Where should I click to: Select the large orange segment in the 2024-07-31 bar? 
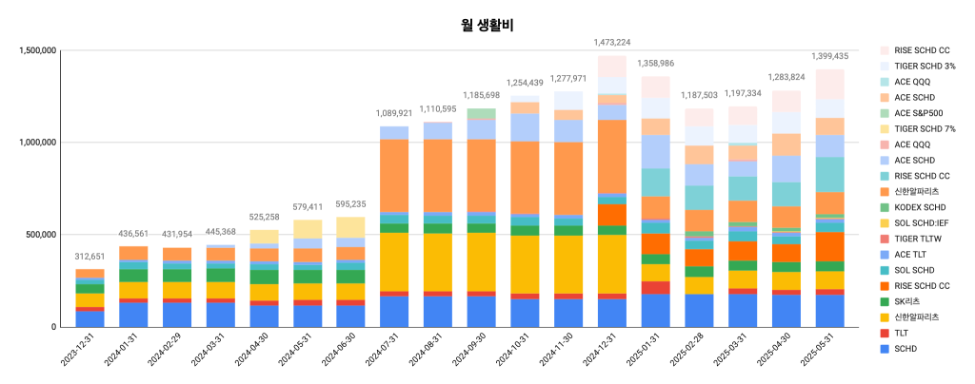pos(395,176)
